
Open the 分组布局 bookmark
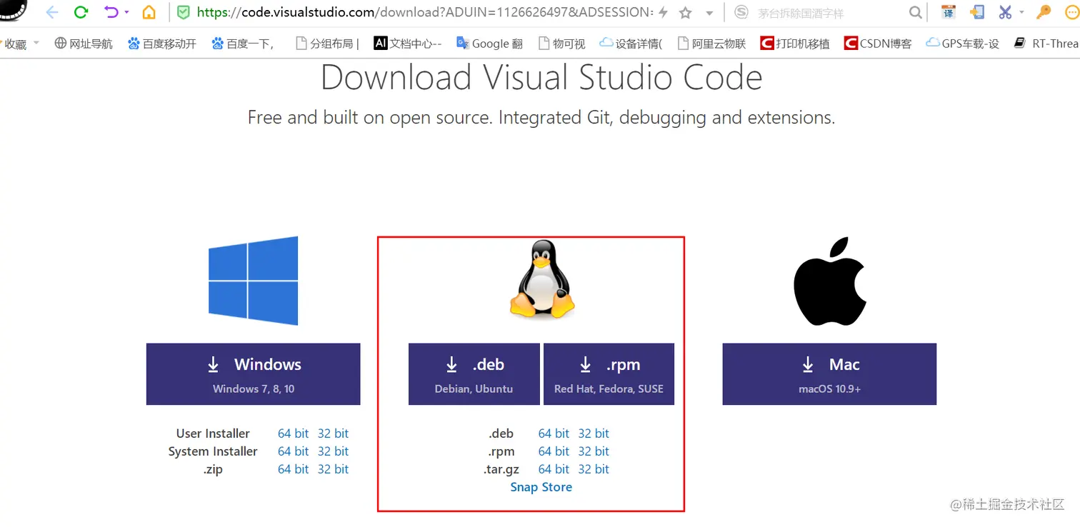coord(327,44)
